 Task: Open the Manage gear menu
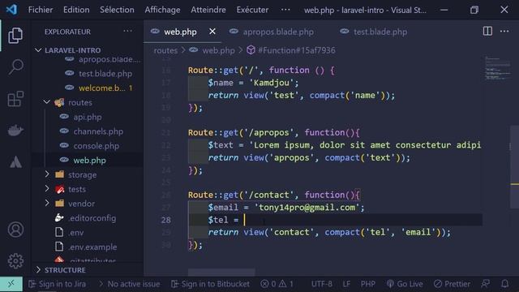pos(15,261)
